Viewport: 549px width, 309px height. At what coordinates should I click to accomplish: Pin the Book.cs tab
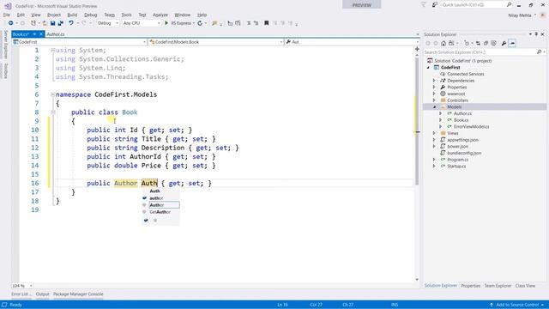pos(34,34)
